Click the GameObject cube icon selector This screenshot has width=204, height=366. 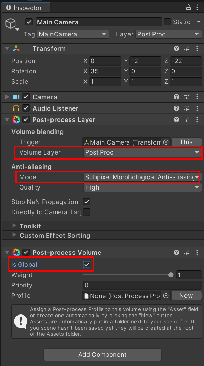tap(12, 24)
